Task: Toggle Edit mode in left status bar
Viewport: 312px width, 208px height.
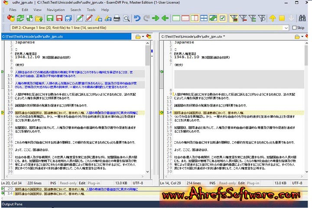Action: tap(81, 183)
